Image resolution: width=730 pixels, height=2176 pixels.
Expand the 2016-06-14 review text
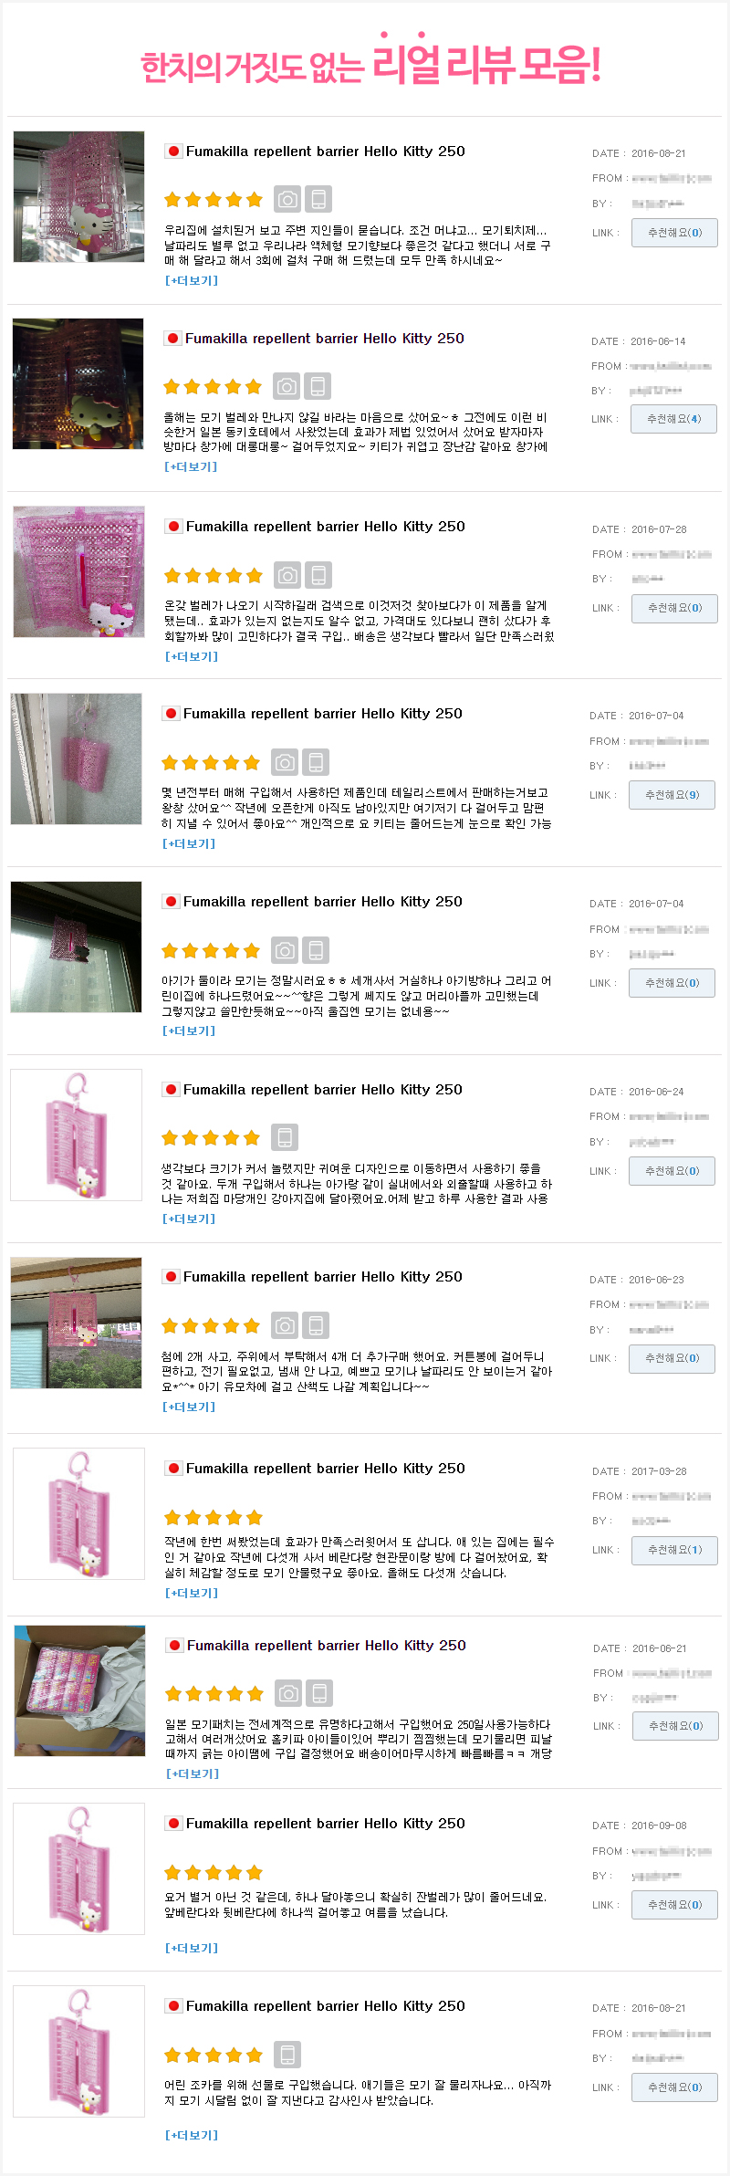tap(191, 466)
